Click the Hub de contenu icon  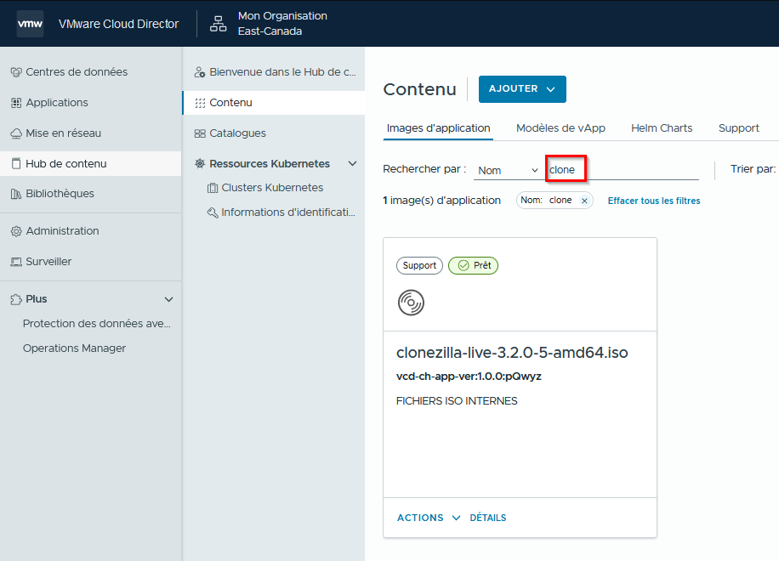[16, 164]
